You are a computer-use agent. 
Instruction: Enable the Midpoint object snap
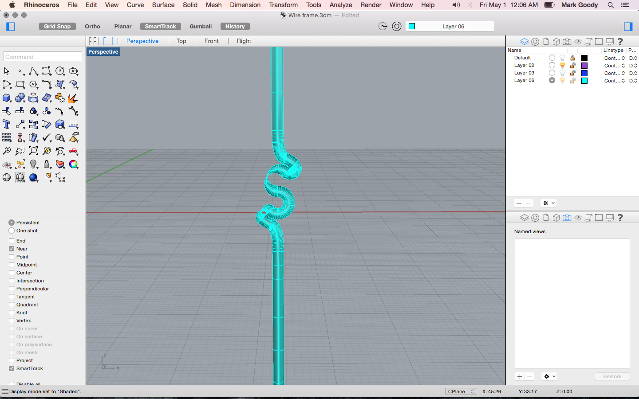click(12, 265)
